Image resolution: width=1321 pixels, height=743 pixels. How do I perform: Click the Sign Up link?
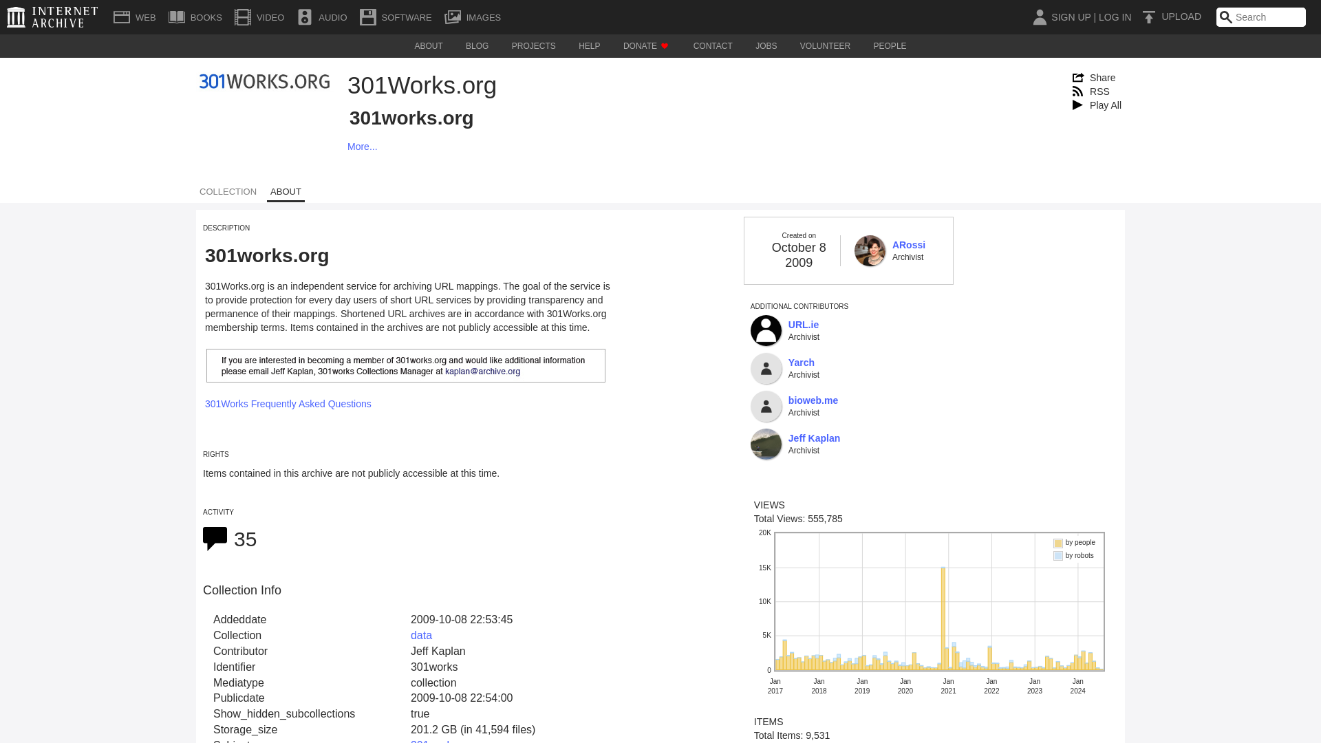click(1071, 17)
